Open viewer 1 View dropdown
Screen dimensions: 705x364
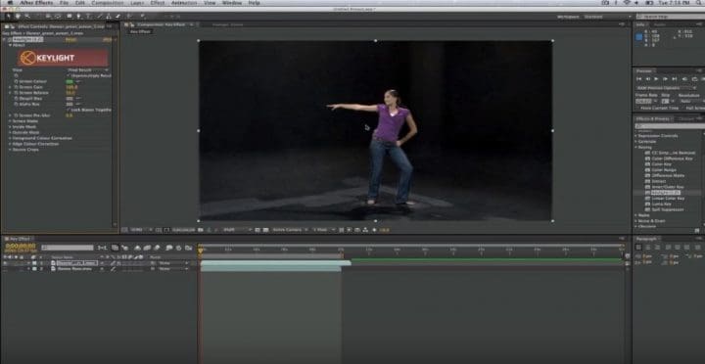(323, 230)
